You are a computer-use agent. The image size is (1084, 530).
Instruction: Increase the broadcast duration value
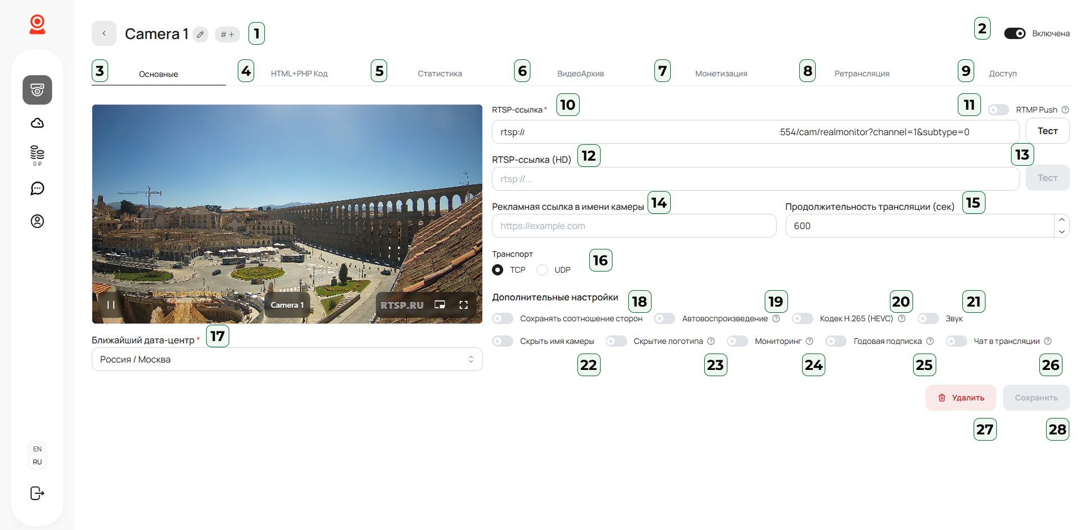coord(1062,220)
